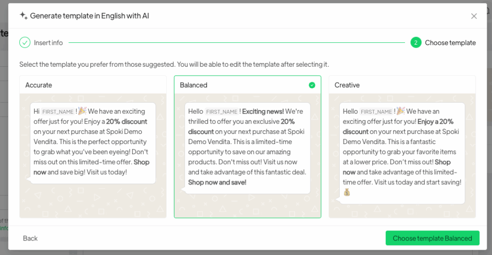The width and height of the screenshot is (492, 255).
Task: Click the Creative message preview bubble
Action: coord(402,152)
